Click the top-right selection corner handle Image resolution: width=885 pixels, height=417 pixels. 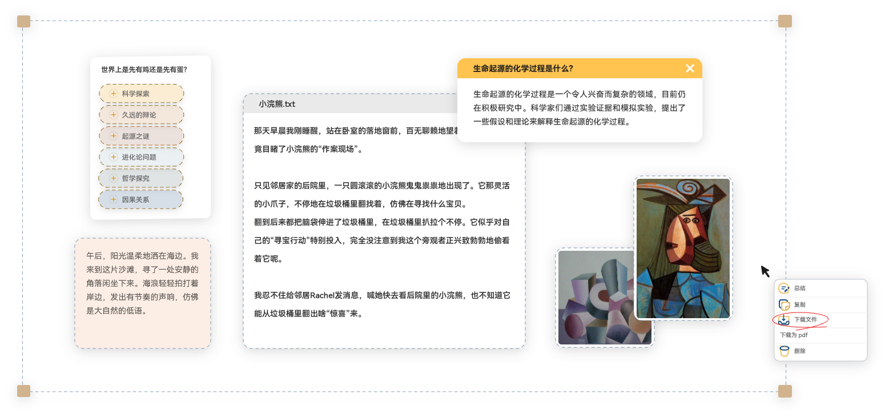[x=785, y=21]
